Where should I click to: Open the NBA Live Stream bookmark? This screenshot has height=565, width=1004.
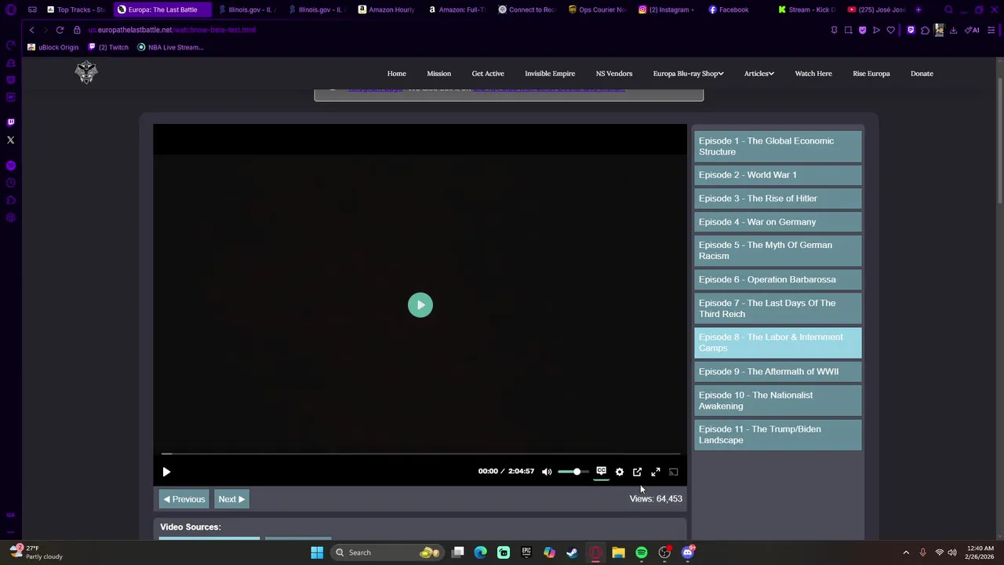pos(170,47)
